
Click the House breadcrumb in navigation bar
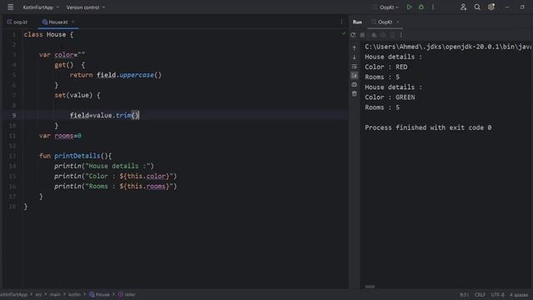99,294
